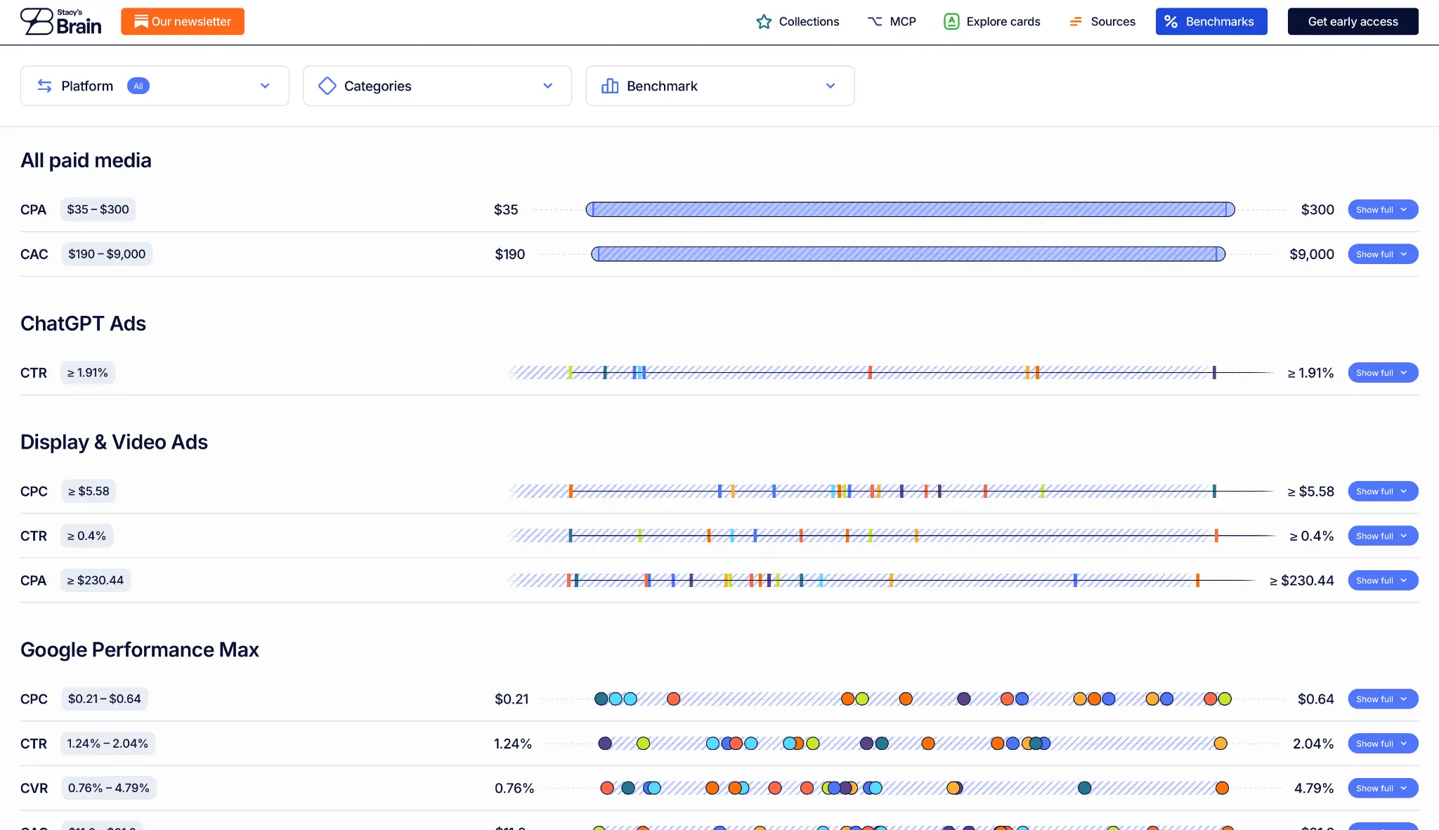The image size is (1439, 830).
Task: Click the bar chart Benchmark icon
Action: point(610,86)
